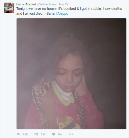View the 2.2K replies count

click(25, 134)
